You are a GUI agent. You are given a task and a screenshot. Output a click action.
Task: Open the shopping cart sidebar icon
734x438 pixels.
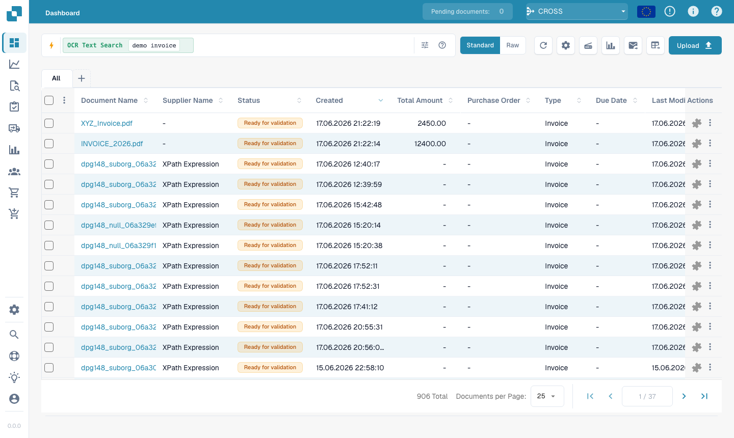(x=14, y=193)
